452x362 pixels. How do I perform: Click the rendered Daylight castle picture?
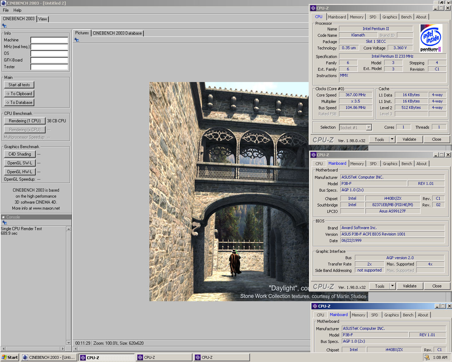coord(229,192)
